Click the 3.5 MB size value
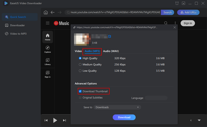207x127 pixels. pyautogui.click(x=160, y=71)
